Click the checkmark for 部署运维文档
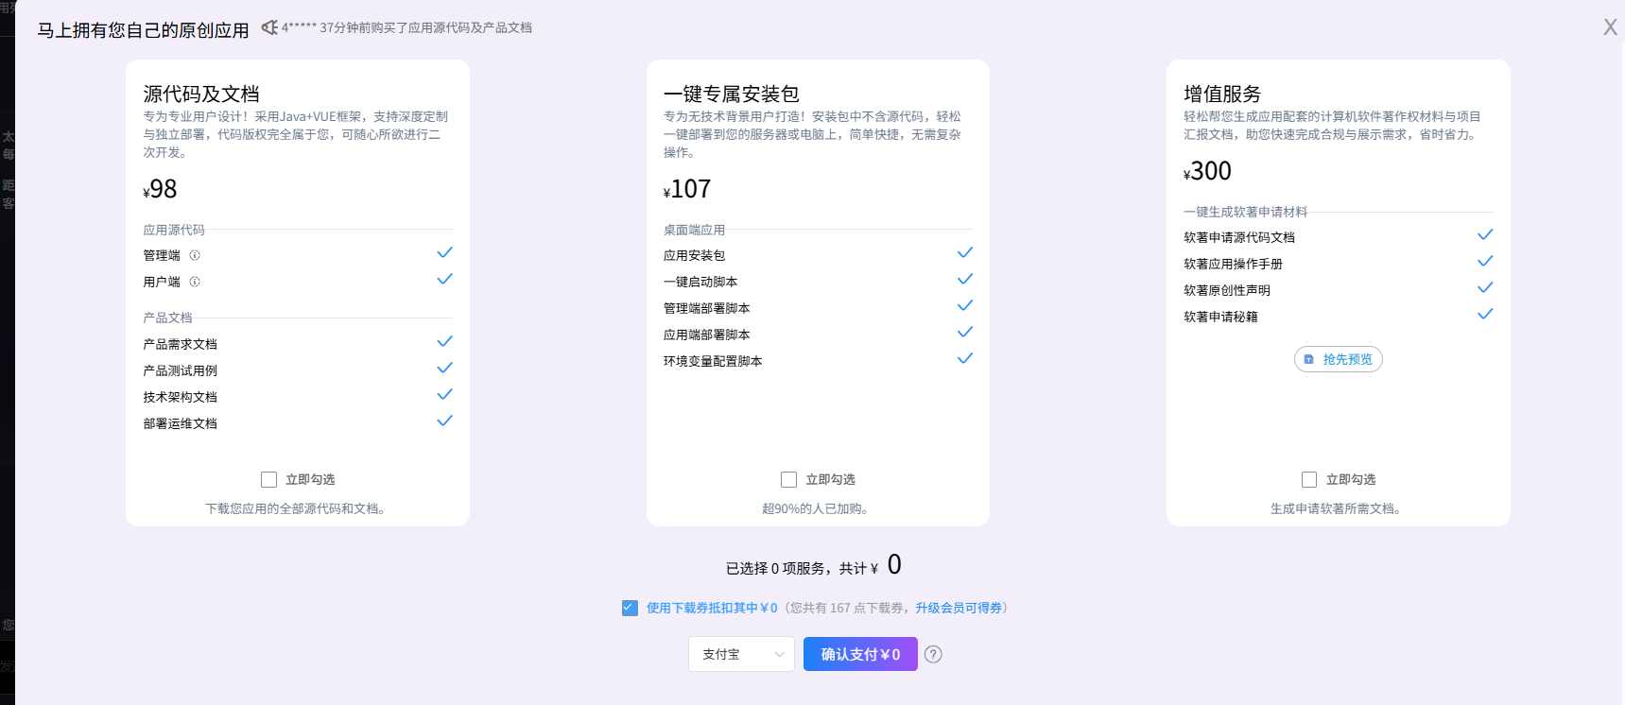Image resolution: width=1625 pixels, height=705 pixels. 444,421
